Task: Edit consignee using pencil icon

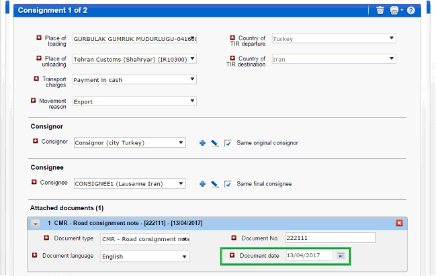Action: click(x=214, y=184)
